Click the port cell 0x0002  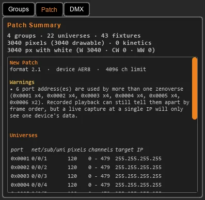[x=20, y=167]
